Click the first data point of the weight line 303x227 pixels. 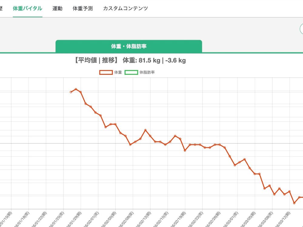(x=71, y=92)
